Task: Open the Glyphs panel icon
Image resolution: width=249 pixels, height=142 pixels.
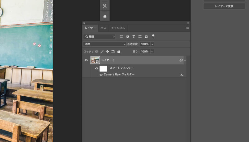Action: coord(105,6)
